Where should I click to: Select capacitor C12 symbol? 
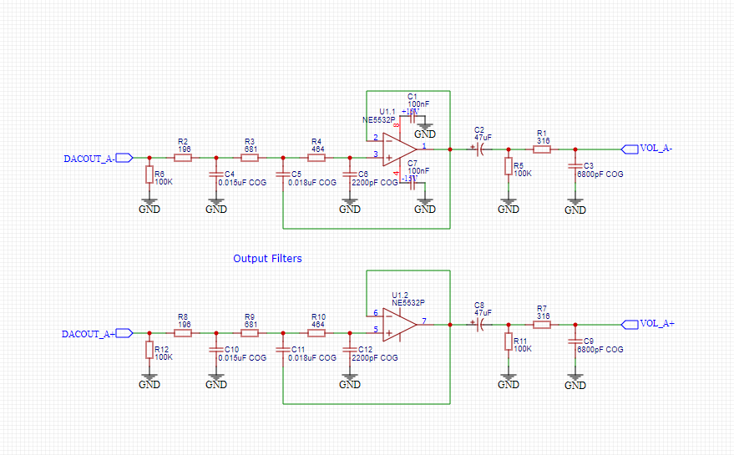coord(350,350)
